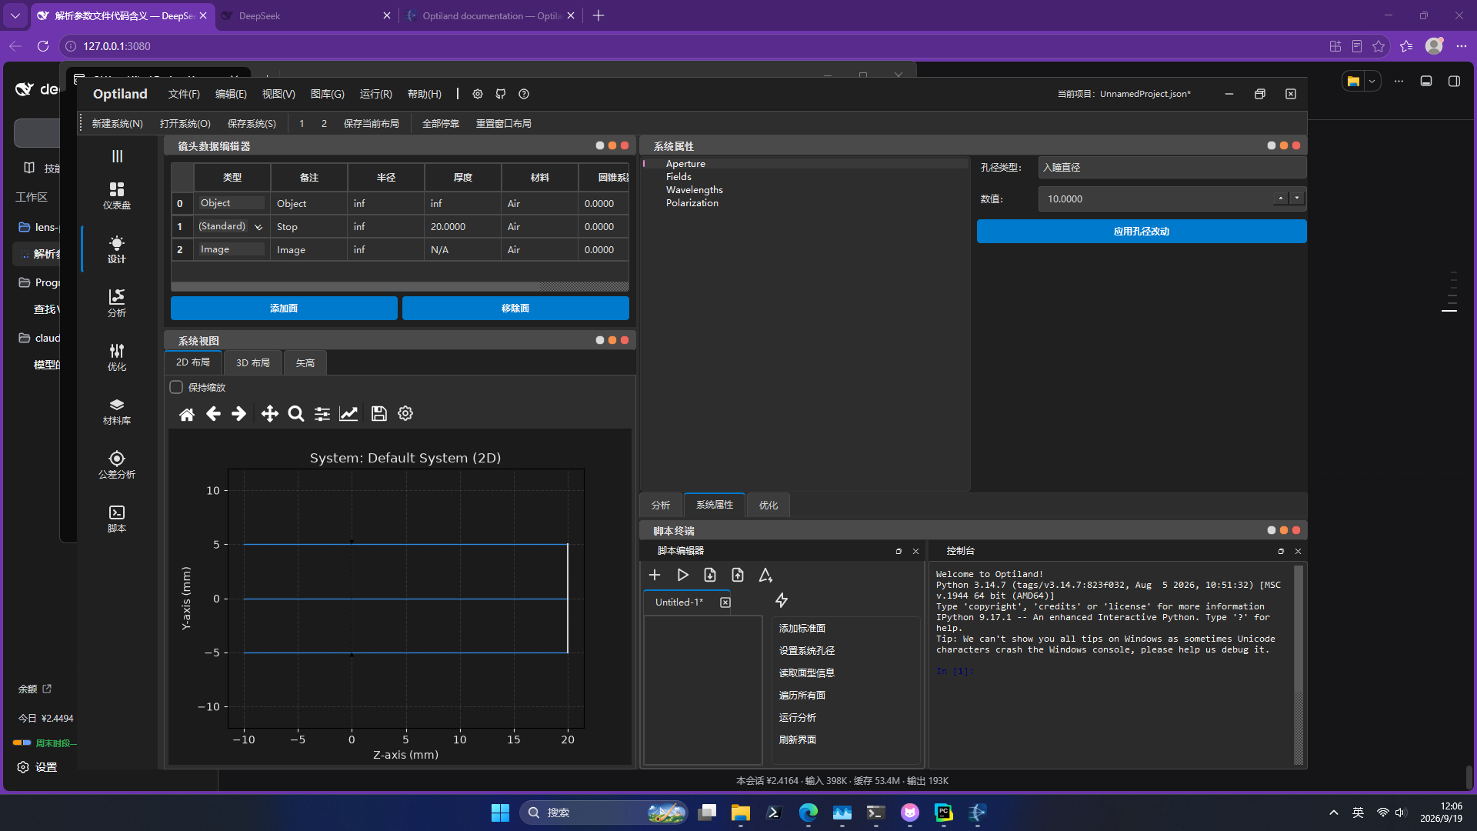Click the 20.0000 thickness cell of Stop row
The image size is (1477, 831).
(x=462, y=227)
